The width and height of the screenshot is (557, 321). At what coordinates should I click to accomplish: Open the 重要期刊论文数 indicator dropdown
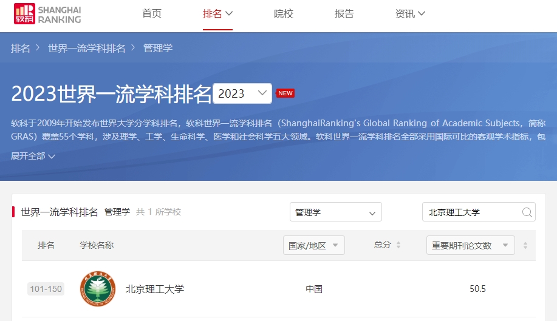470,245
